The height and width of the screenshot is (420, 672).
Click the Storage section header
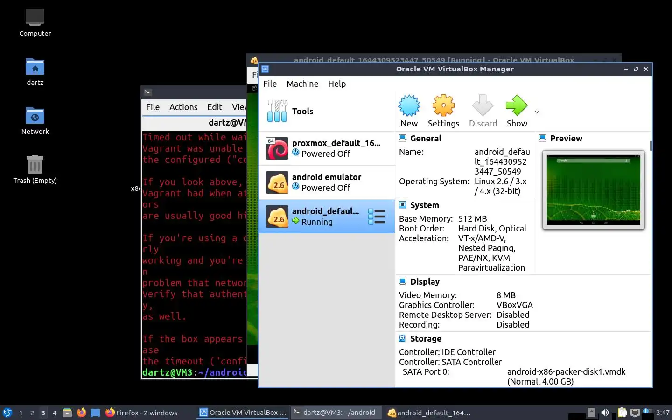point(426,339)
